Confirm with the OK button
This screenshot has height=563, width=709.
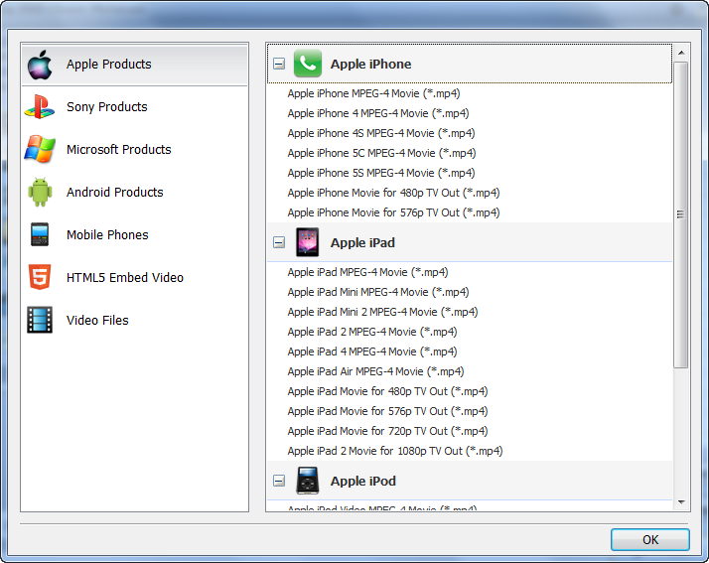649,539
